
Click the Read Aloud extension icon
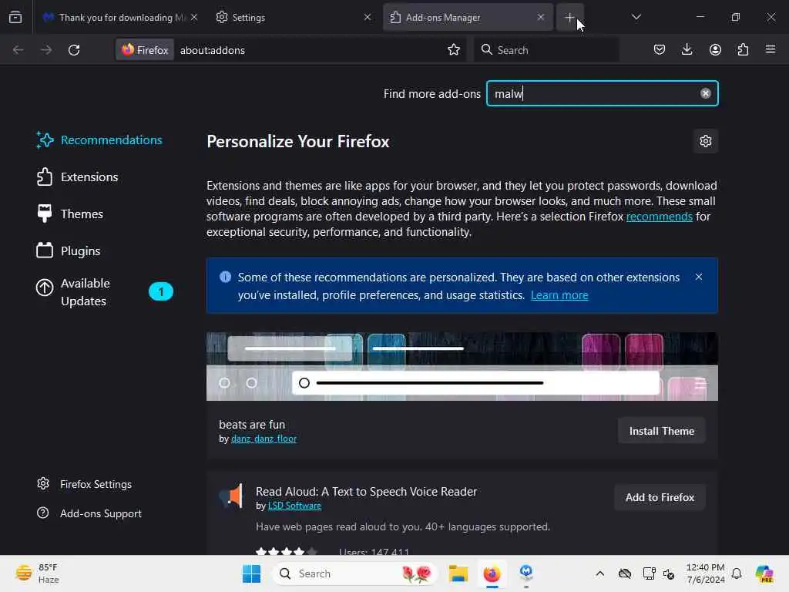[x=231, y=496]
